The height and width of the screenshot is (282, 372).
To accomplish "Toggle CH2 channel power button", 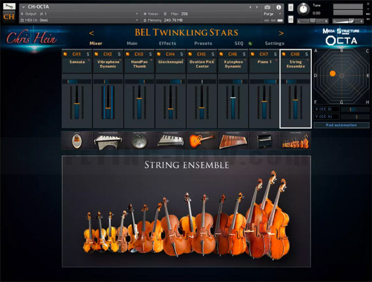I will pos(96,54).
